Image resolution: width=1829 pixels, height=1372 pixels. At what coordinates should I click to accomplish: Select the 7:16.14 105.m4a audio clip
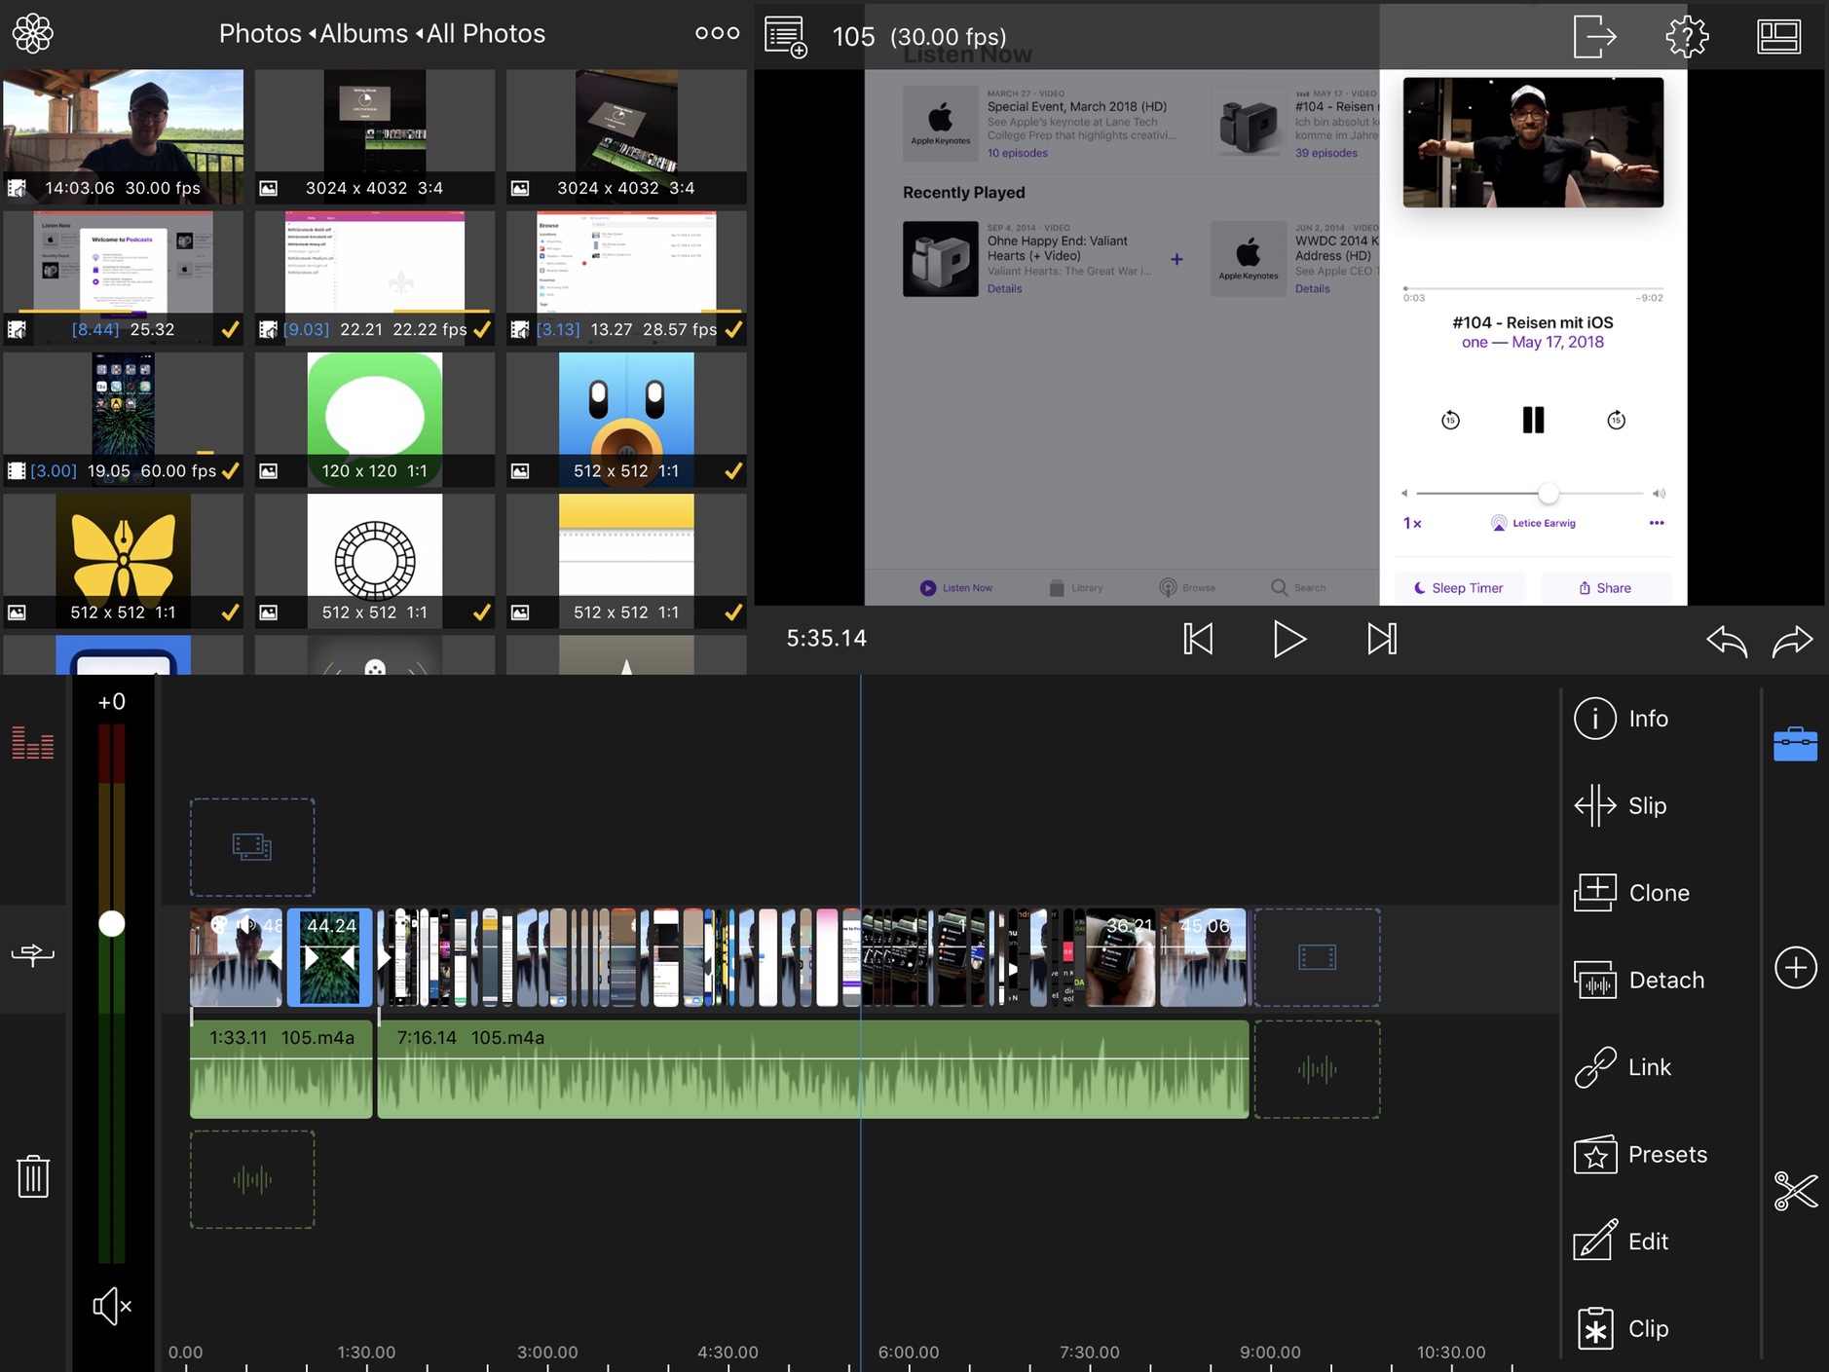[813, 1069]
